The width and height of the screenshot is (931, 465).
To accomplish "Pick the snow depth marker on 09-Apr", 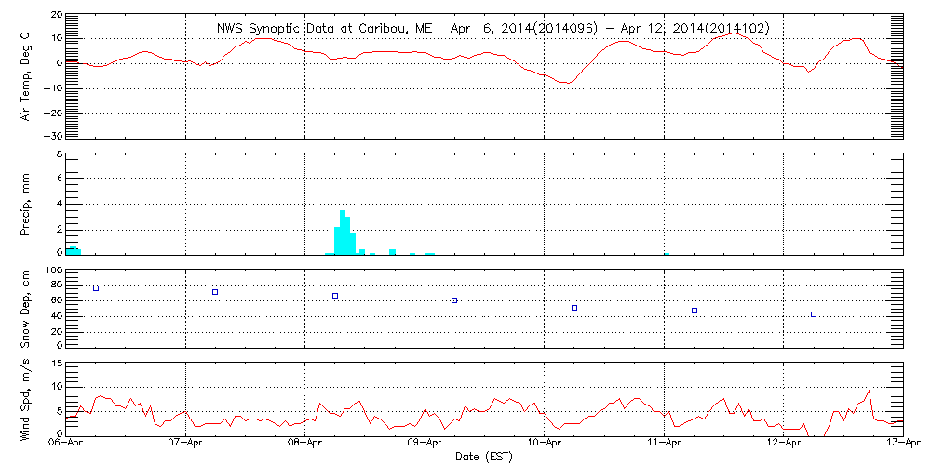I will click(454, 300).
